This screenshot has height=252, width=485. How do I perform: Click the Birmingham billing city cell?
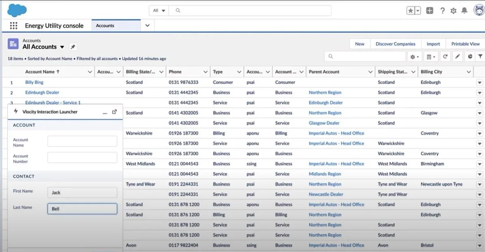click(x=432, y=164)
